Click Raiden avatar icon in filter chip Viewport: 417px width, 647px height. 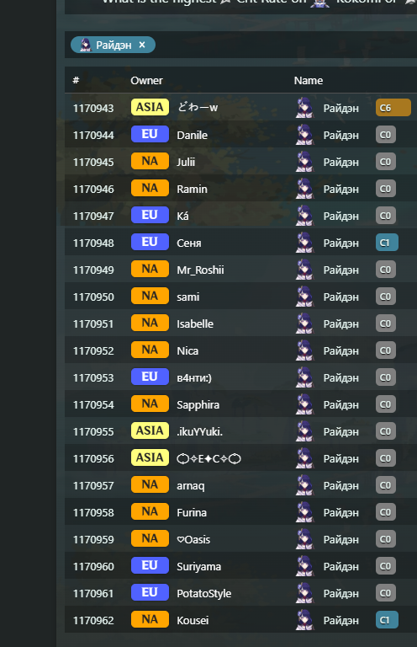point(85,45)
